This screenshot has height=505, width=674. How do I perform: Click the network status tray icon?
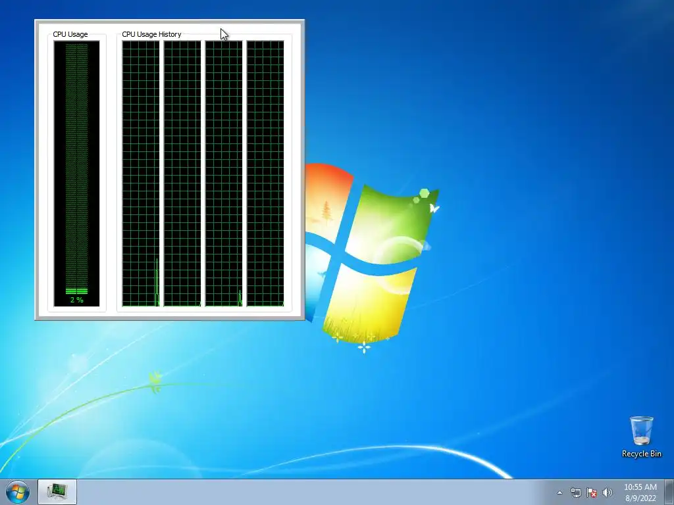575,493
